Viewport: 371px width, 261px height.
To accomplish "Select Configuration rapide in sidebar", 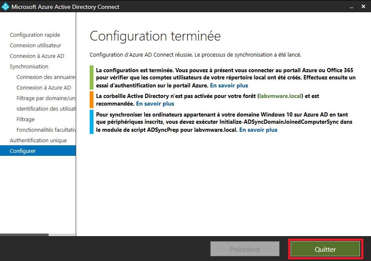I will click(35, 35).
